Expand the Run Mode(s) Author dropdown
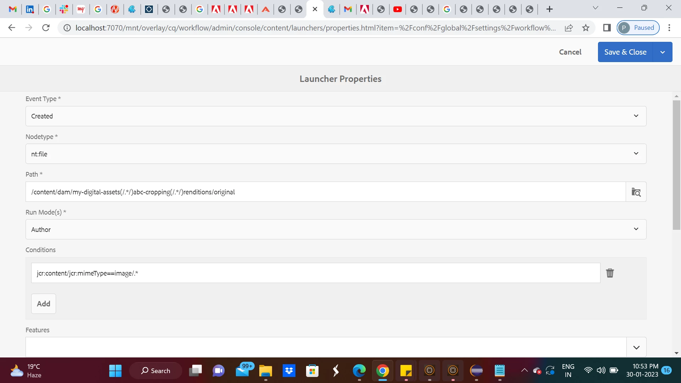681x383 pixels. (636, 229)
